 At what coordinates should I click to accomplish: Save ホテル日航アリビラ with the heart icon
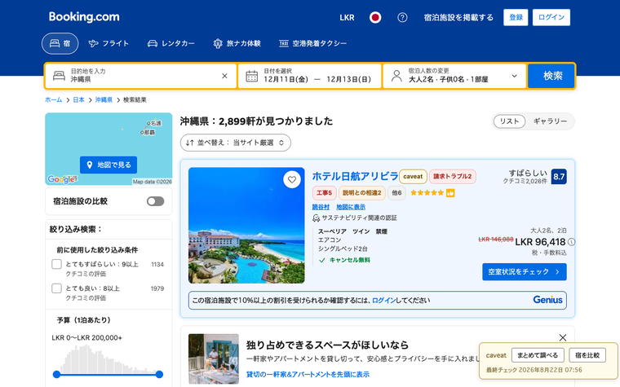(x=292, y=180)
